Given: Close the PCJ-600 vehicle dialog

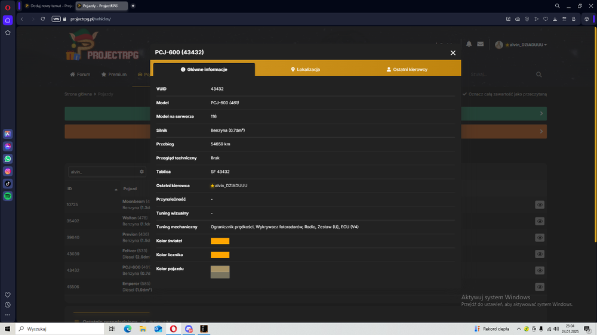Looking at the screenshot, I should coord(453,53).
